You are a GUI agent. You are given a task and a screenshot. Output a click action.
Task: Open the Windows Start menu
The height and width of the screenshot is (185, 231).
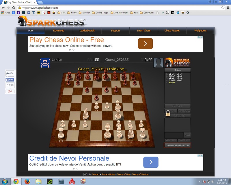pyautogui.click(x=4, y=181)
